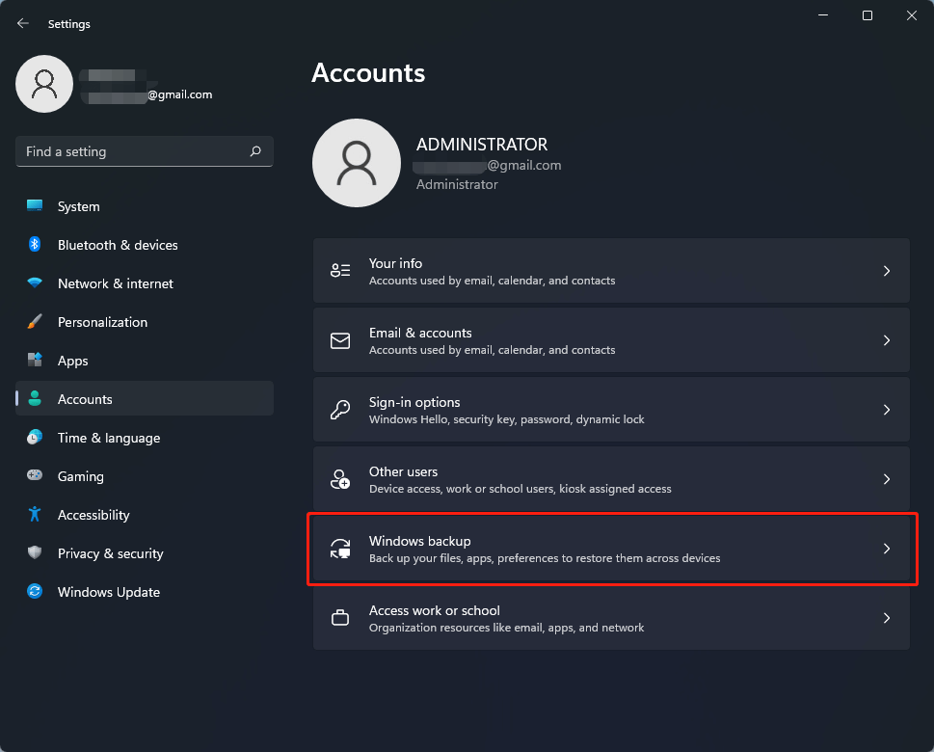The width and height of the screenshot is (934, 752).
Task: Expand the Other users section
Action: 886,479
